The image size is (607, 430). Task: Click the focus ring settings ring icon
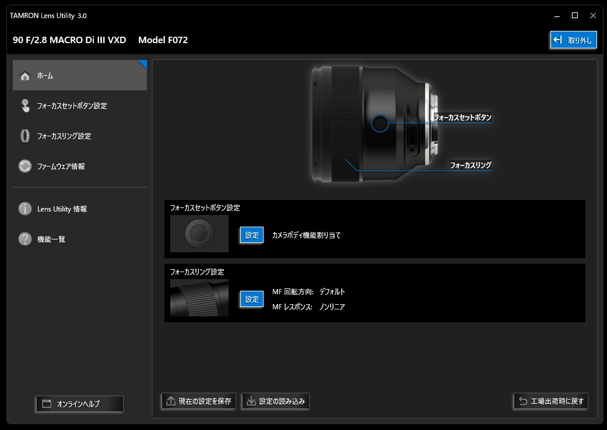pos(24,136)
